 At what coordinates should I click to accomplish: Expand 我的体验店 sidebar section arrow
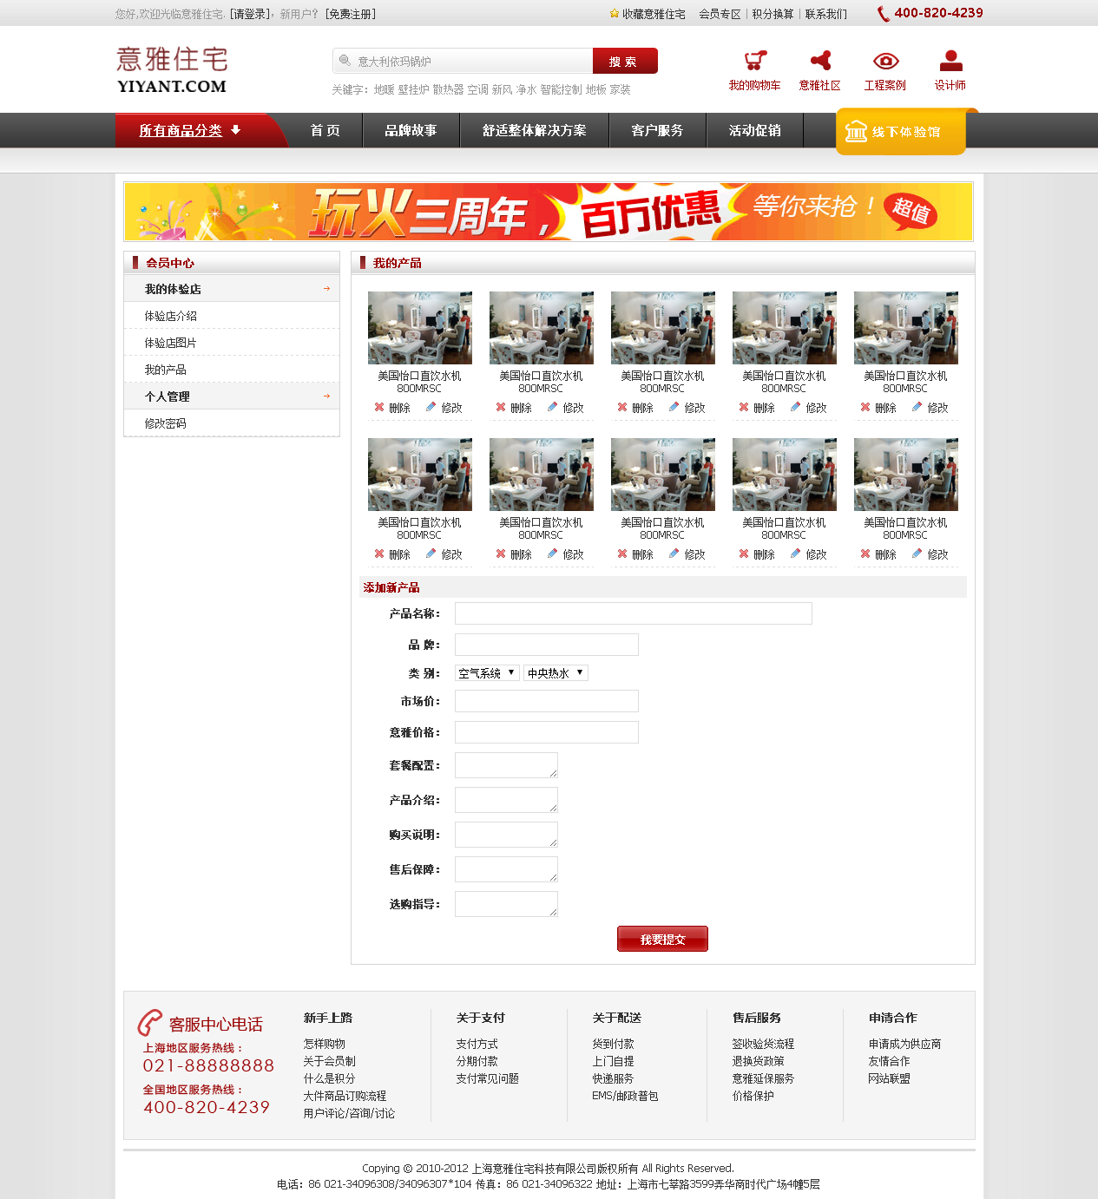click(326, 289)
